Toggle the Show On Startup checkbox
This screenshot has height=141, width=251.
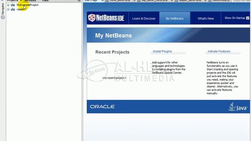click(247, 18)
